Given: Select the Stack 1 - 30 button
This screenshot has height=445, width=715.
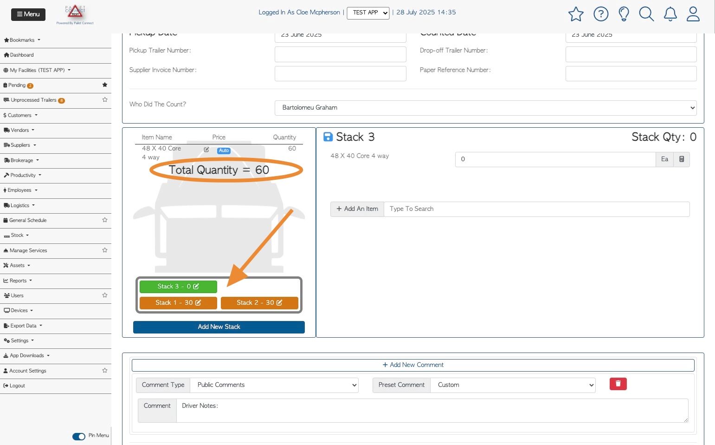Looking at the screenshot, I should [178, 303].
